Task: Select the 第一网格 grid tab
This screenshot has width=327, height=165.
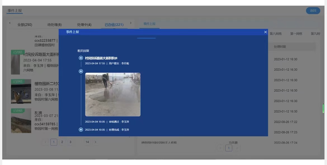Action: [x=296, y=34]
